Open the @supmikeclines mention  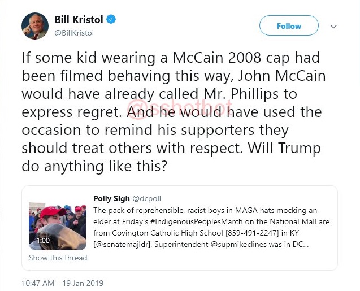238,245
